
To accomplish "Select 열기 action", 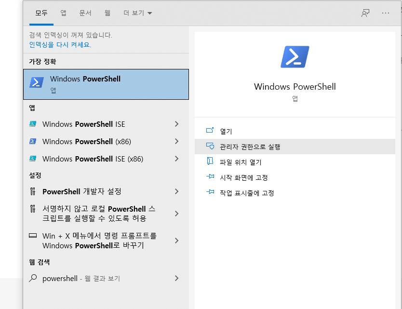I will [x=295, y=131].
